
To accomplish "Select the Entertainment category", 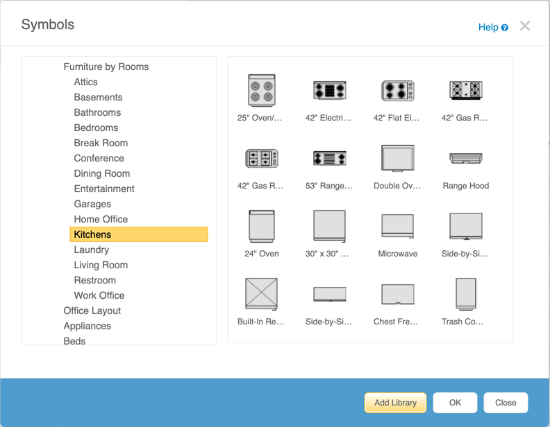I will (104, 189).
